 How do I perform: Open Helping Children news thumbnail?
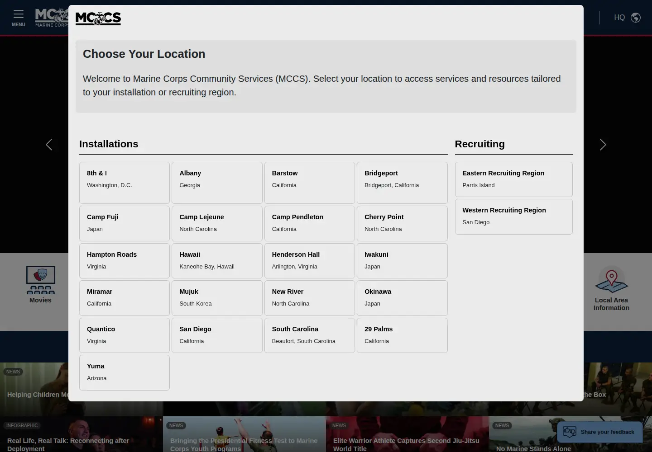(34, 389)
